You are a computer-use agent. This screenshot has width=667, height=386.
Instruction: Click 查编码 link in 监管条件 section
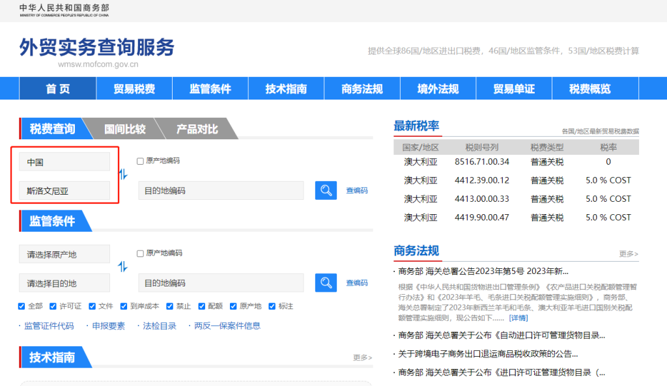coord(357,283)
